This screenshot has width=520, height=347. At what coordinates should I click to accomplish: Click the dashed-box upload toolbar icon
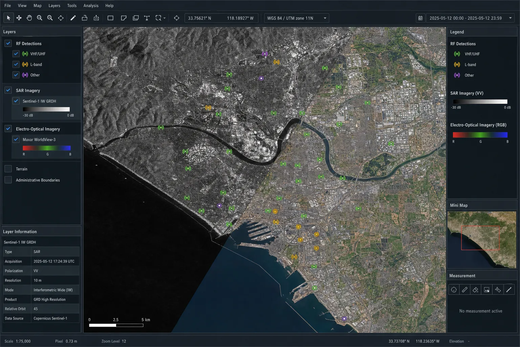[96, 18]
